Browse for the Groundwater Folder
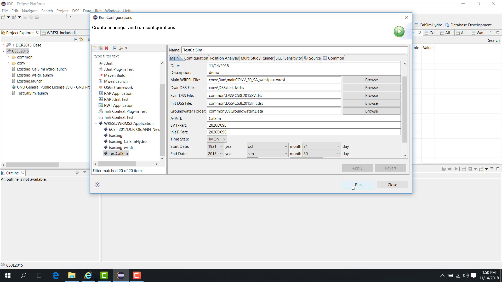502x282 pixels. click(371, 111)
